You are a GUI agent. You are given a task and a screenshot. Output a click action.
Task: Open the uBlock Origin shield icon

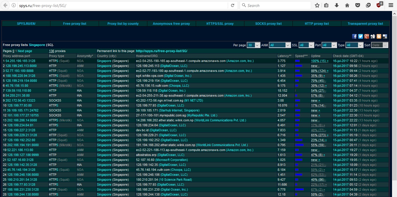(379, 5)
